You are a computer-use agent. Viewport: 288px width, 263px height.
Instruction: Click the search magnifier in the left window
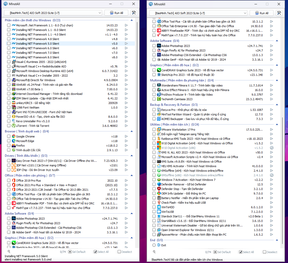tap(9, 252)
